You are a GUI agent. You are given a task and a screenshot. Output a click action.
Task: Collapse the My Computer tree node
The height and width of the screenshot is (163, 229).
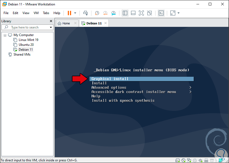(x=5, y=35)
